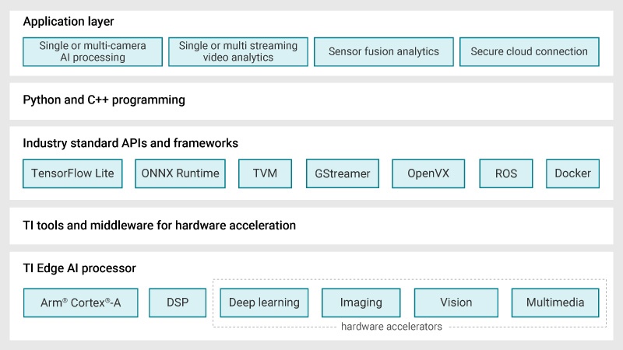
Task: Click the Sensor fusion analytics box
Action: 383,51
